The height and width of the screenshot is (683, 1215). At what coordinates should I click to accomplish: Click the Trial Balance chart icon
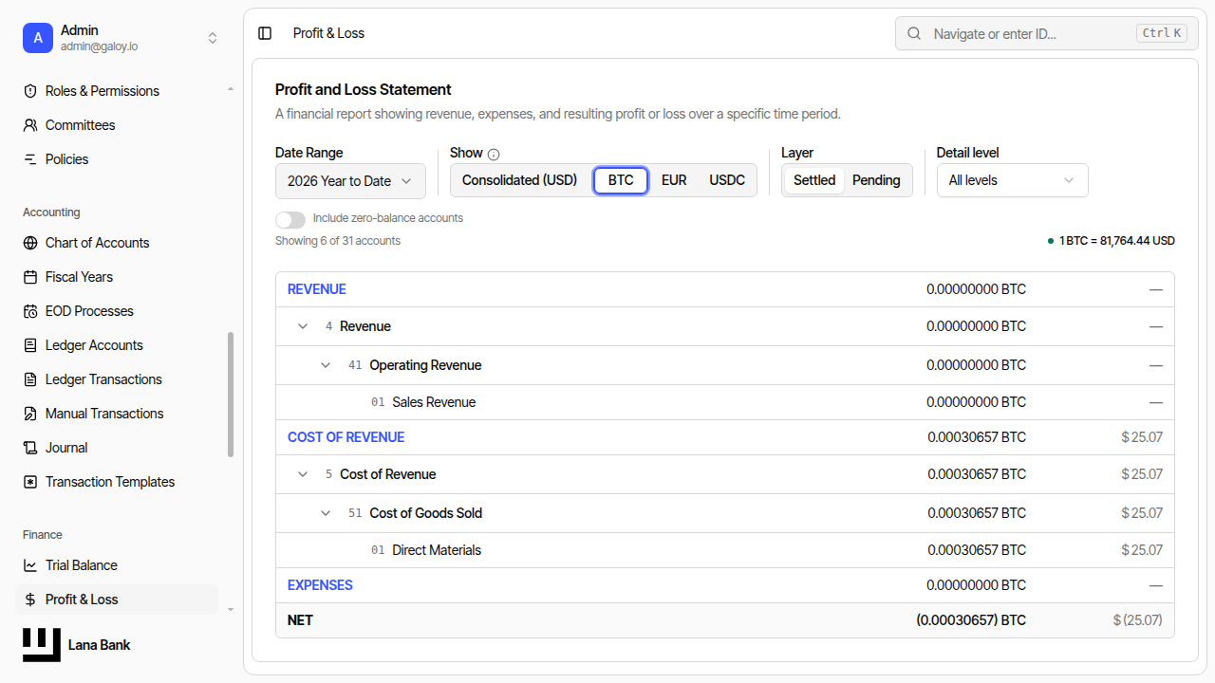click(x=30, y=565)
